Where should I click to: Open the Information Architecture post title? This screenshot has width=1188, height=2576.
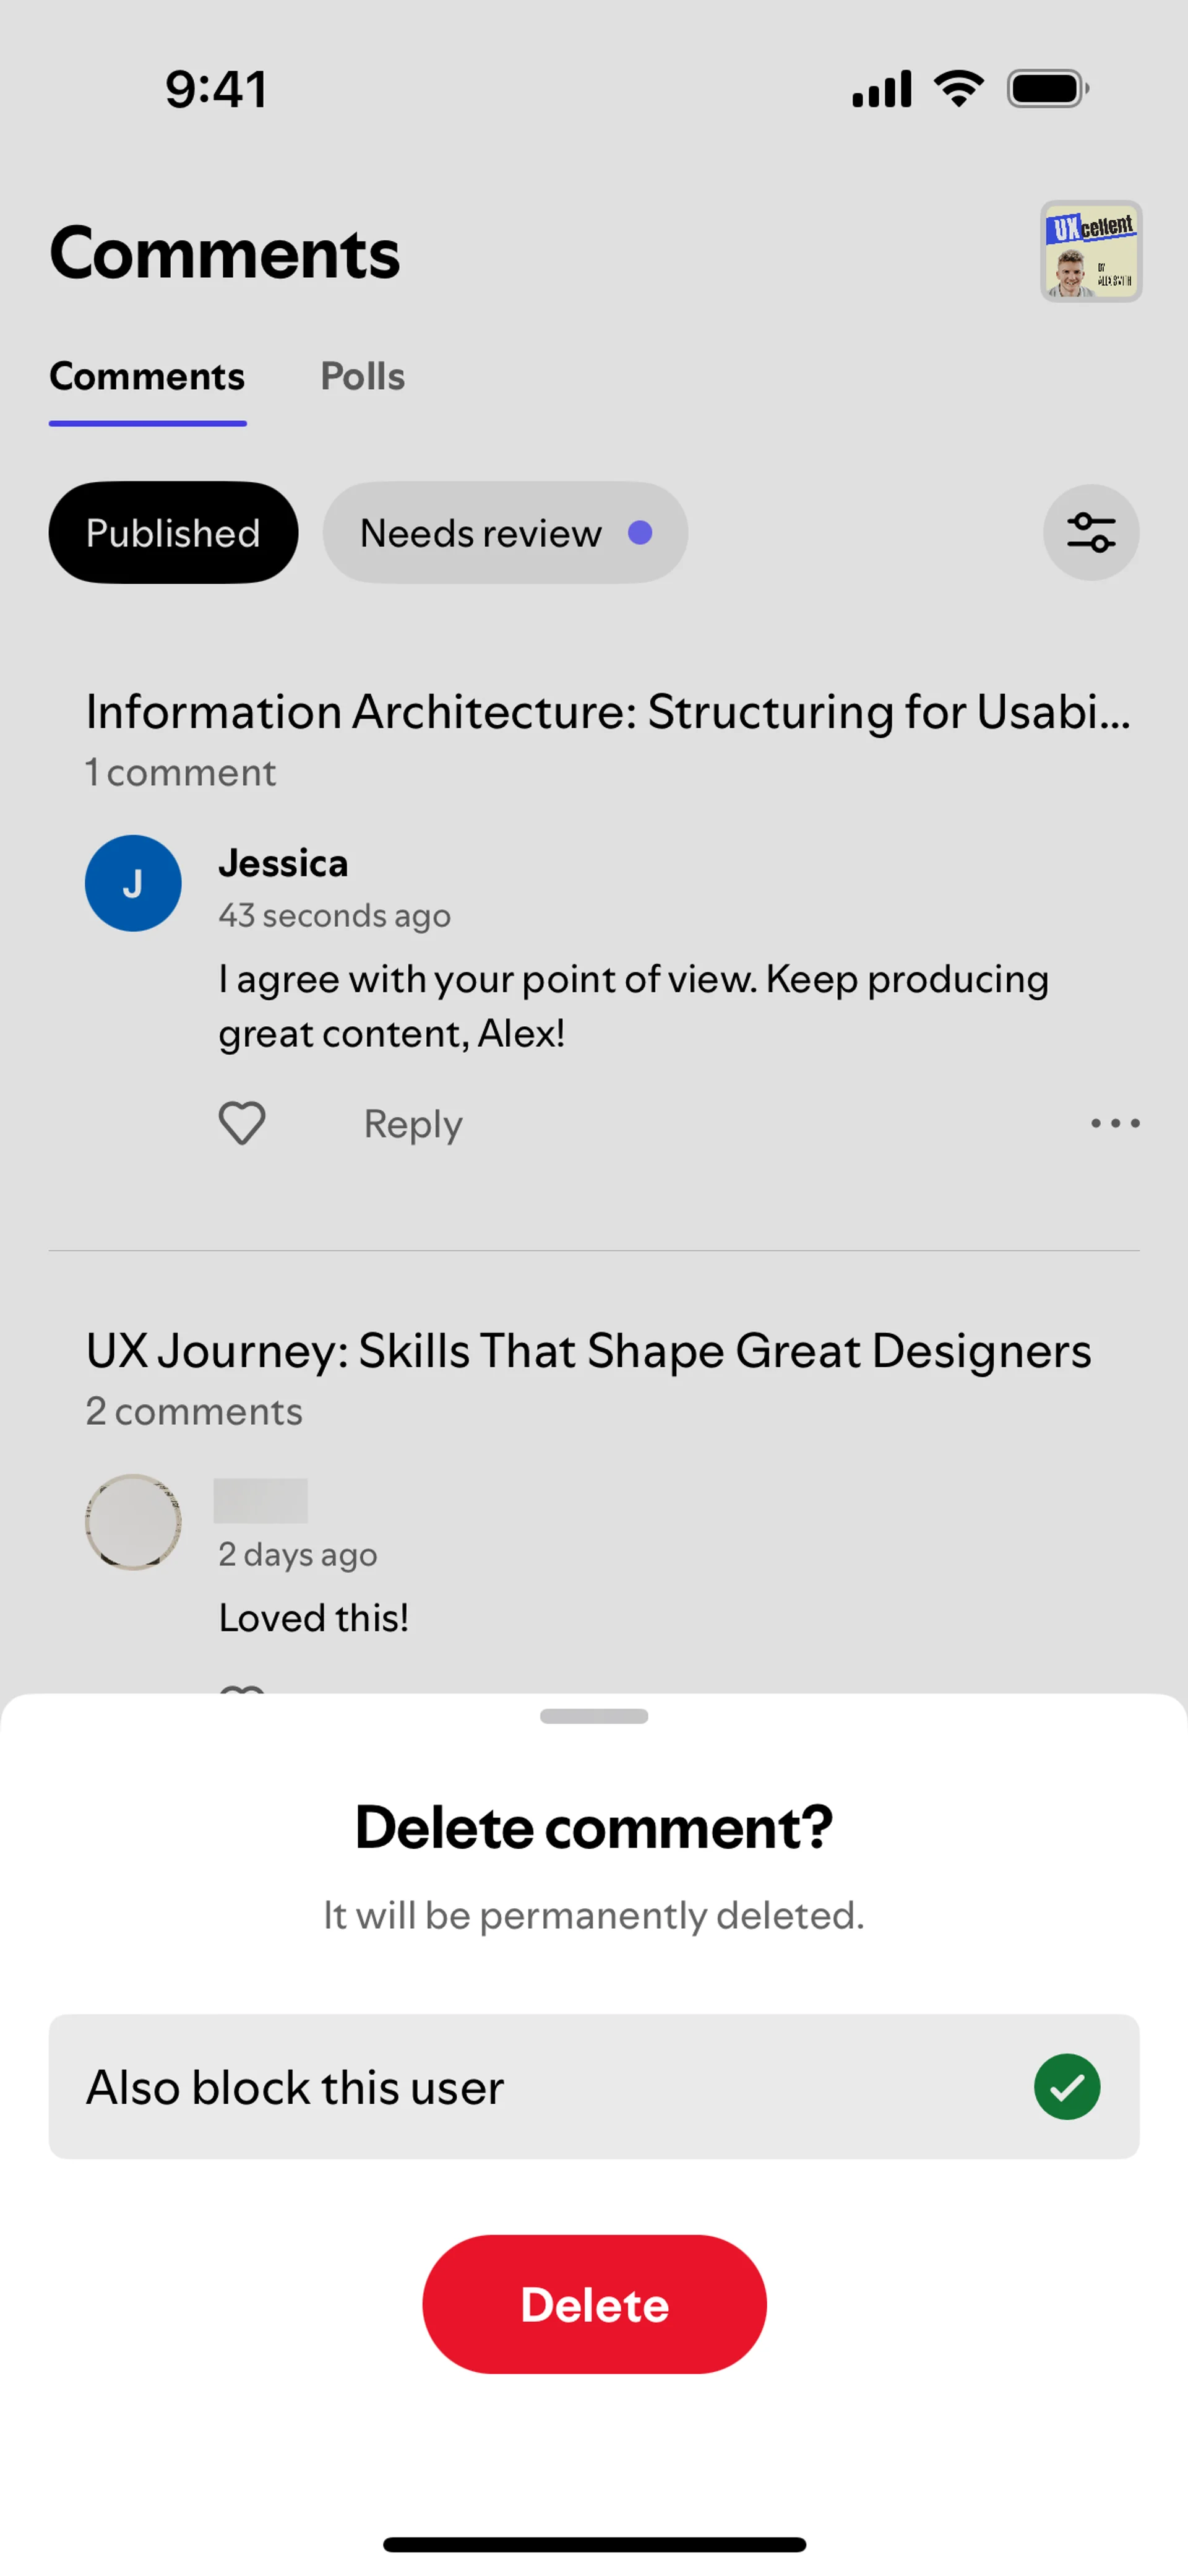pyautogui.click(x=608, y=712)
